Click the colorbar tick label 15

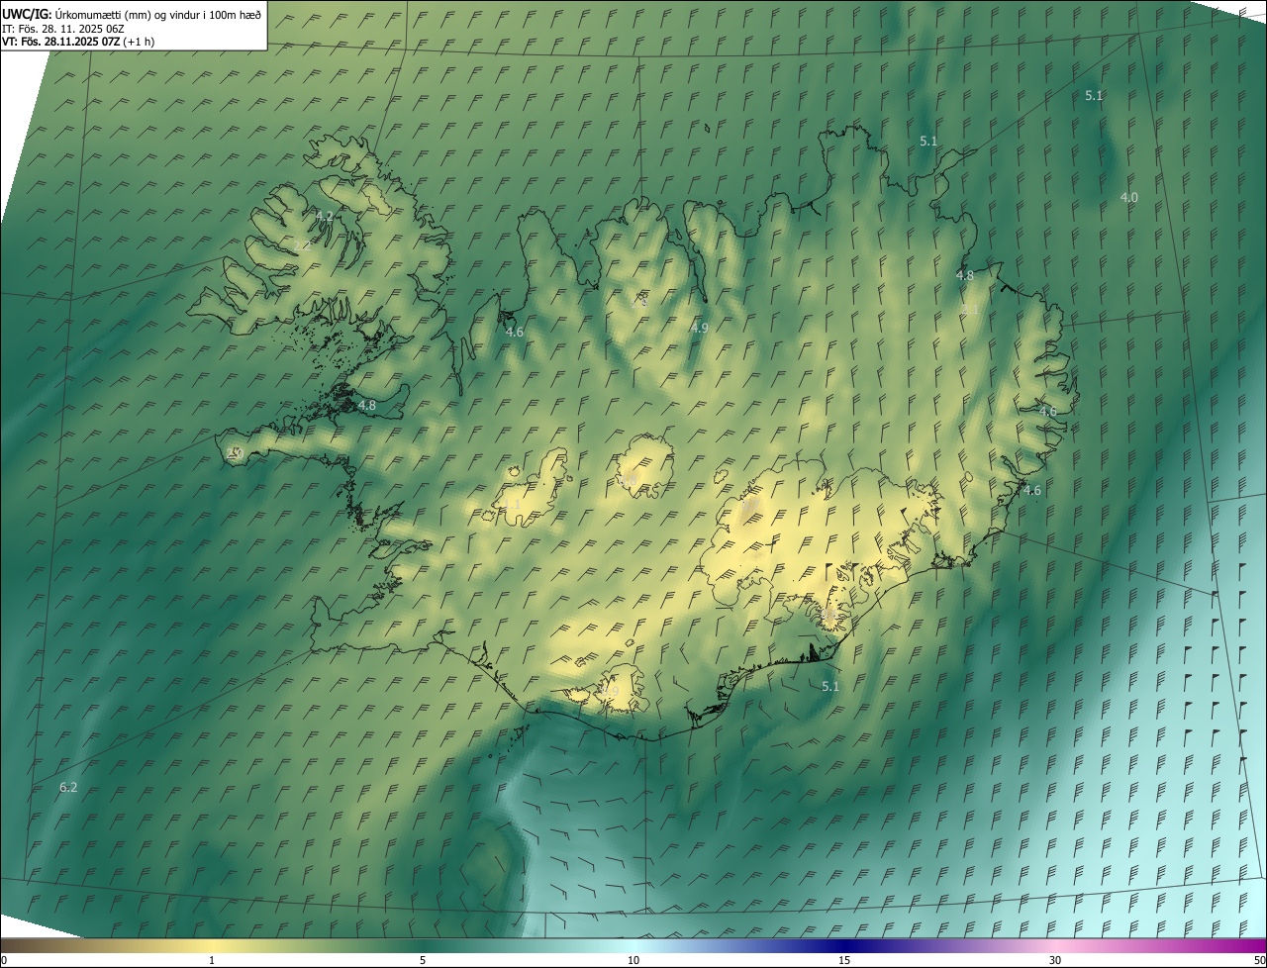[x=844, y=960]
